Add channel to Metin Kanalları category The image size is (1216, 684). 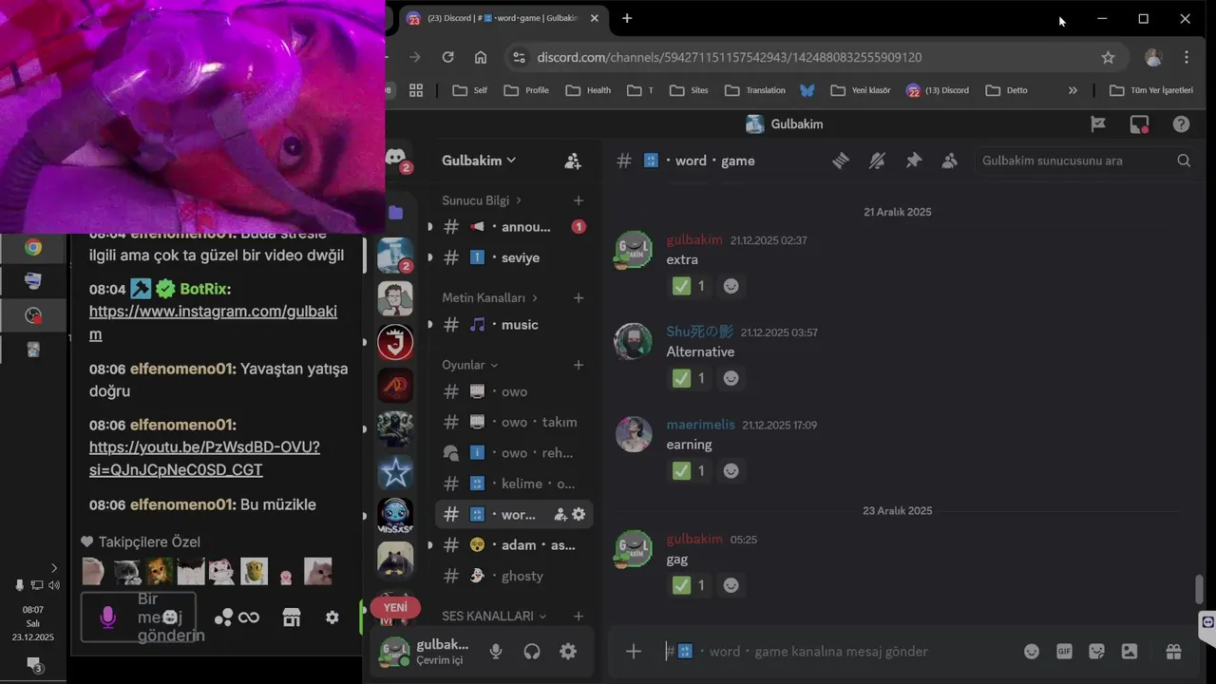579,297
